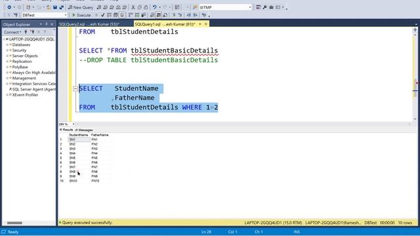Pin the Object Explorer panel
Viewport: 420px width, 236px height.
click(x=47, y=24)
